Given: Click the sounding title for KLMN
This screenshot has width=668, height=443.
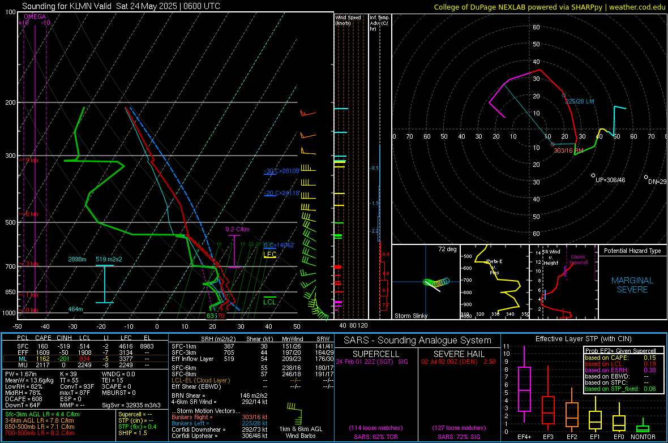Looking at the screenshot, I should (121, 6).
